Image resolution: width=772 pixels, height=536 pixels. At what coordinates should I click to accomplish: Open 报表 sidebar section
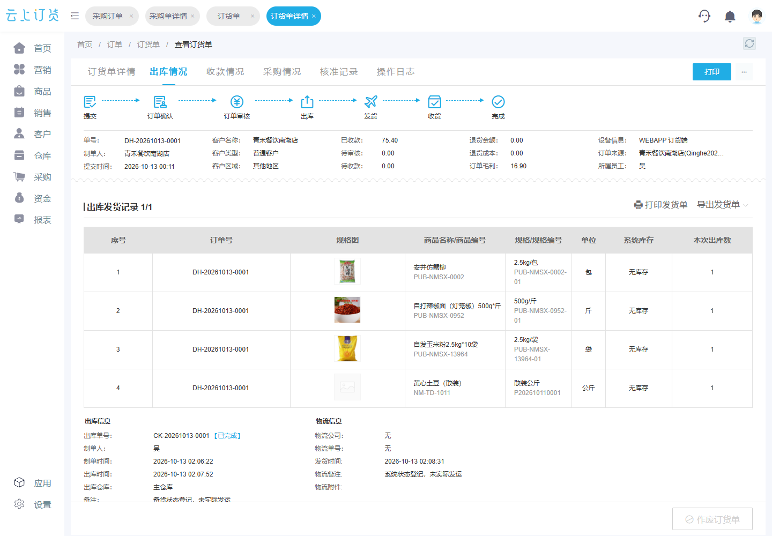[x=32, y=220]
